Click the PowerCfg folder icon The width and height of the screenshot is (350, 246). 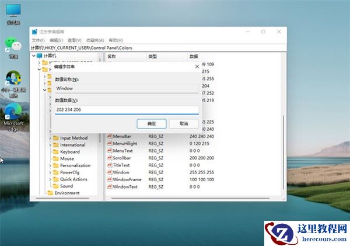[56, 172]
